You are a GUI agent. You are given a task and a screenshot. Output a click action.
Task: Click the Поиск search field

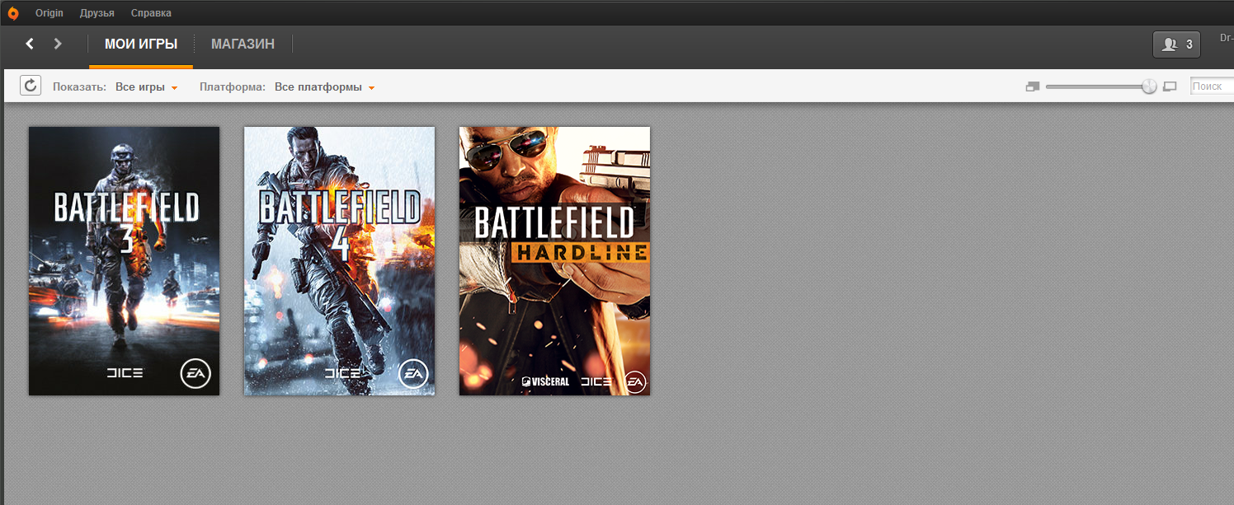tap(1213, 87)
